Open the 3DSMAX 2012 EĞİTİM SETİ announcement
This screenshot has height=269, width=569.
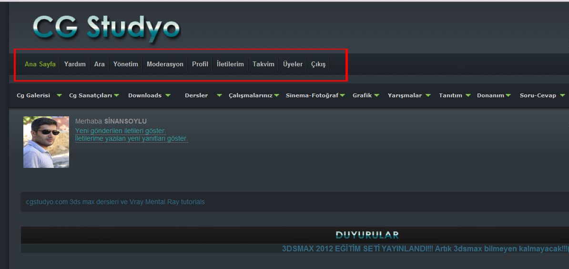point(425,249)
